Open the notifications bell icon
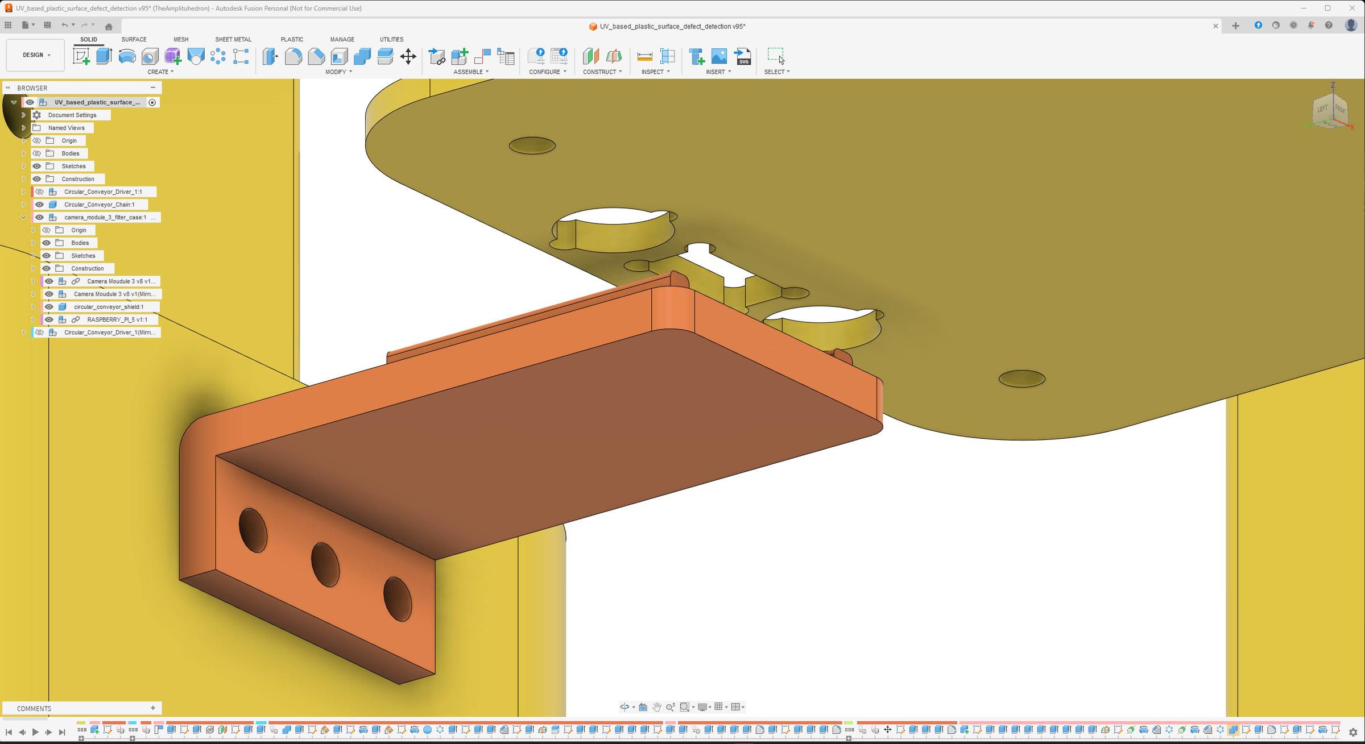The height and width of the screenshot is (744, 1365). pos(1311,25)
